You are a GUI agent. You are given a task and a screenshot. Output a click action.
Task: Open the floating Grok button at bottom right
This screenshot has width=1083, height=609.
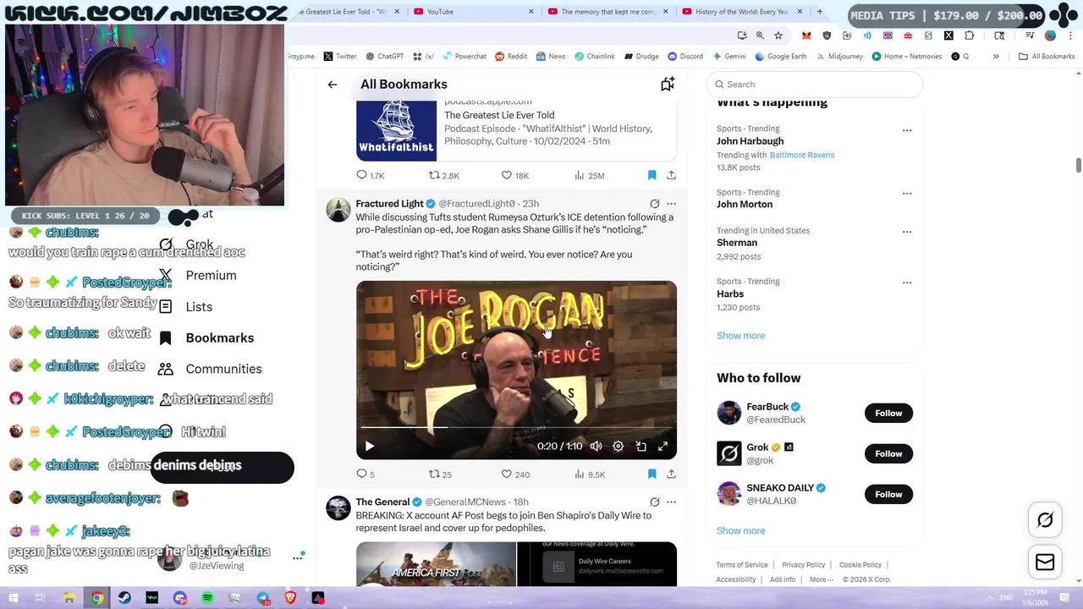[x=1045, y=520]
